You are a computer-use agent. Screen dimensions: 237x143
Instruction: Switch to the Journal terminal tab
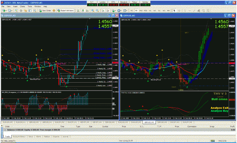coord(65,137)
